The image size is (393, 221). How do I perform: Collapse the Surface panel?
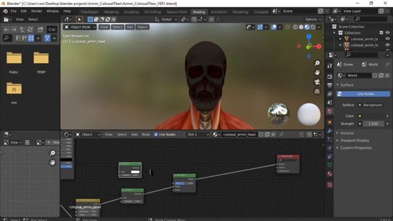(346, 85)
